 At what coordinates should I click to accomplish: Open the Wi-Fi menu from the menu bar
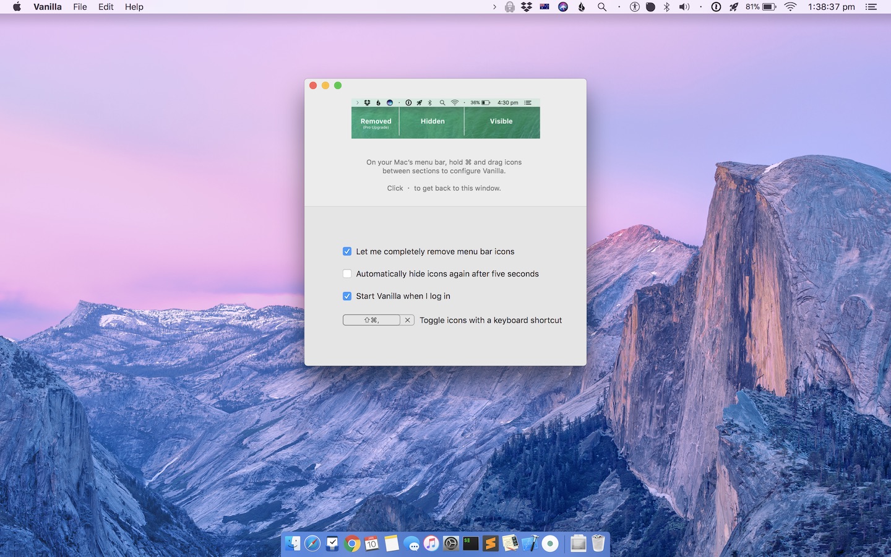pos(791,7)
